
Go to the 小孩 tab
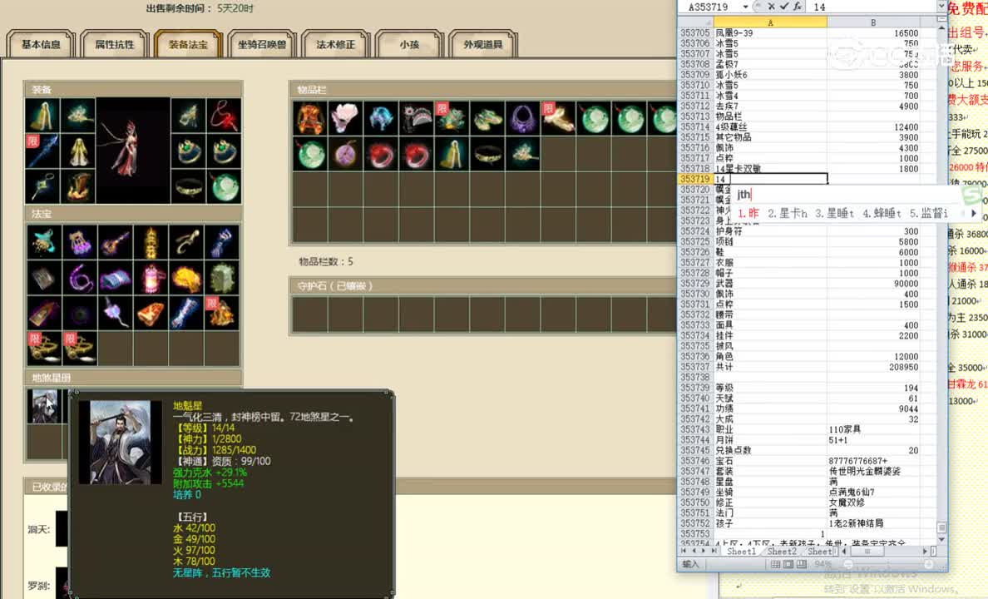click(x=409, y=44)
